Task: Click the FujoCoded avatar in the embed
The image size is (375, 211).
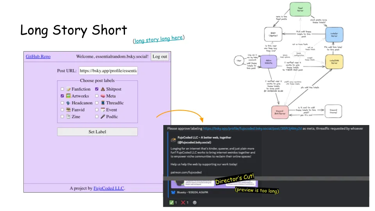Action: tap(173, 140)
